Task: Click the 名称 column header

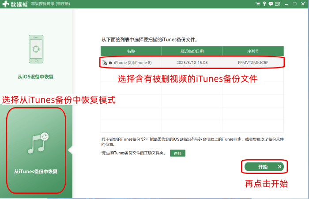Action: coord(131,51)
